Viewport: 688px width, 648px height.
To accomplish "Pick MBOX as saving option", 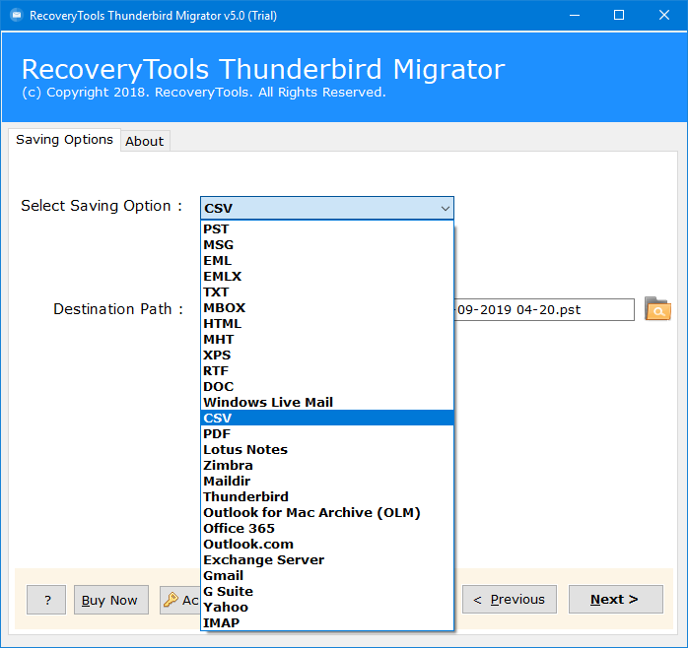I will [327, 308].
